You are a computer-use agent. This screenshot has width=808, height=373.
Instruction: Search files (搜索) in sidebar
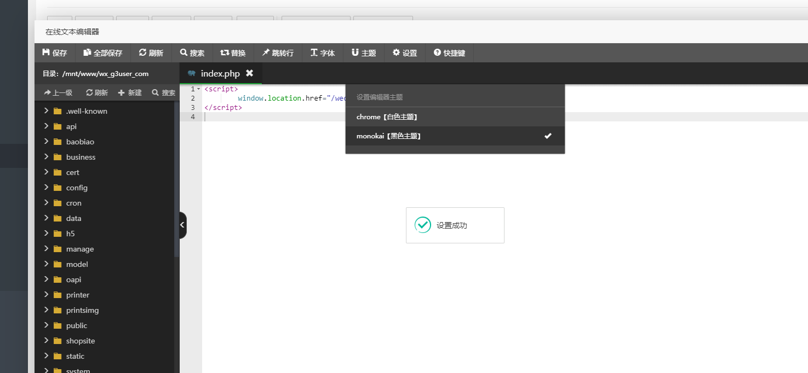pyautogui.click(x=164, y=93)
